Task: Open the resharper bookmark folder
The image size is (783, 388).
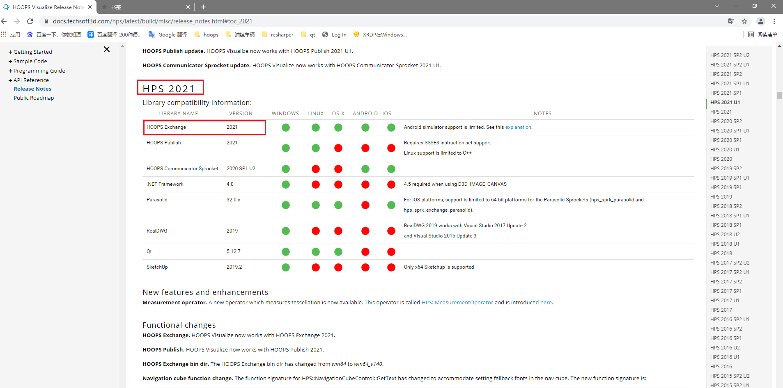Action: (x=278, y=34)
